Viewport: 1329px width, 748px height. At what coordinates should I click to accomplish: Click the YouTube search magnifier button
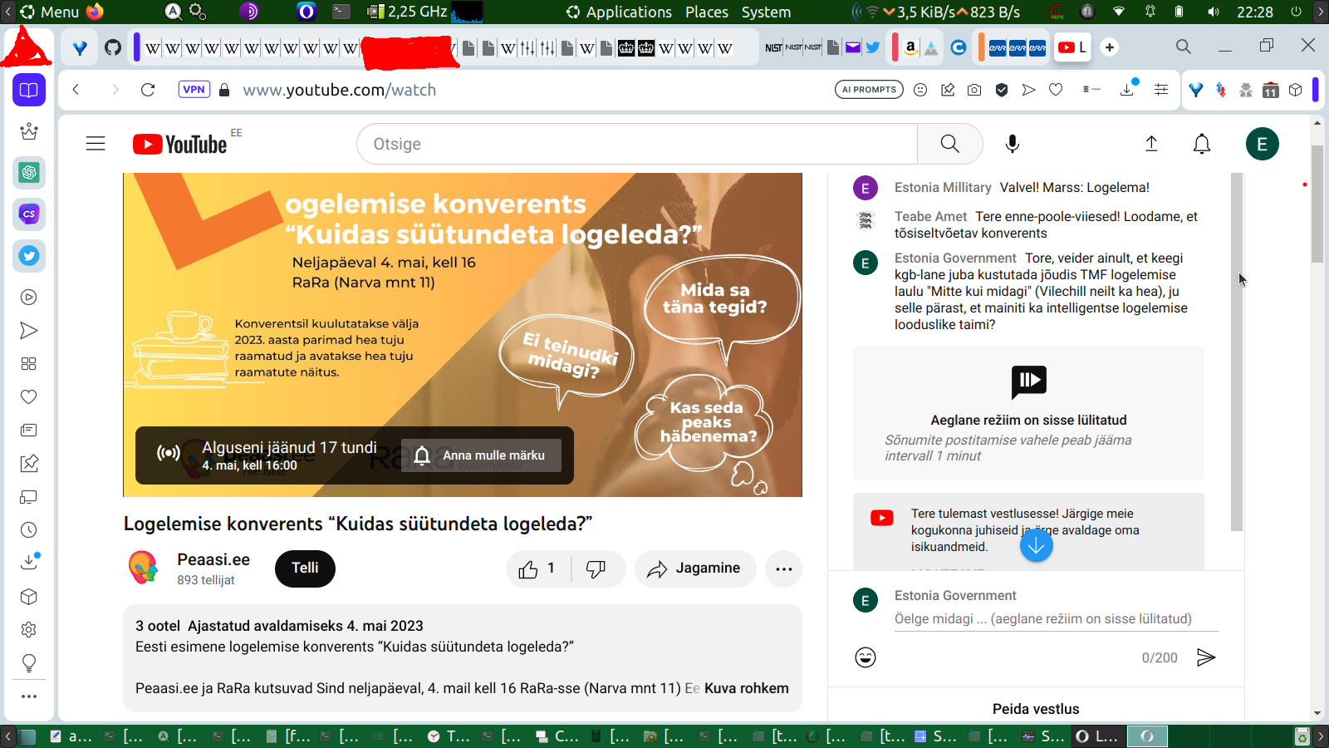(x=950, y=144)
